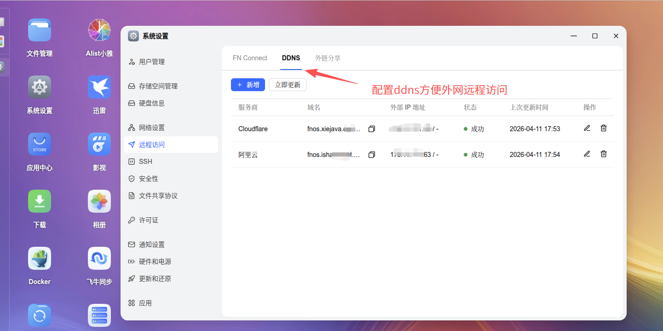Open the 影视 media app
663x331 pixels.
(99, 144)
